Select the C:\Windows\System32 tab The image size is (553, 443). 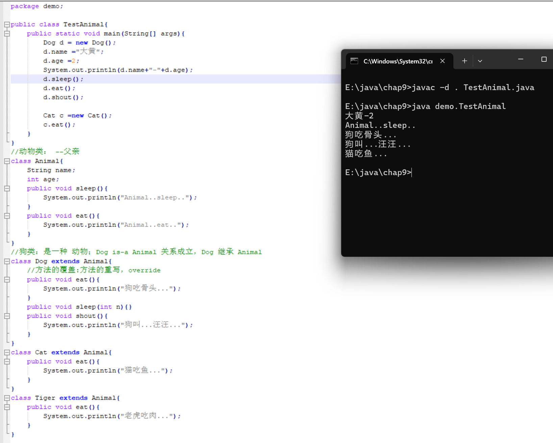397,61
